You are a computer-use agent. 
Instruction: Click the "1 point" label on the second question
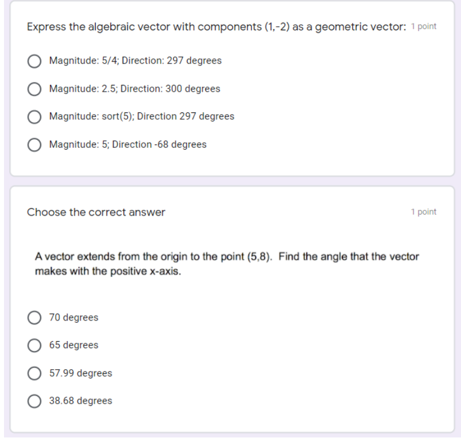pos(423,212)
